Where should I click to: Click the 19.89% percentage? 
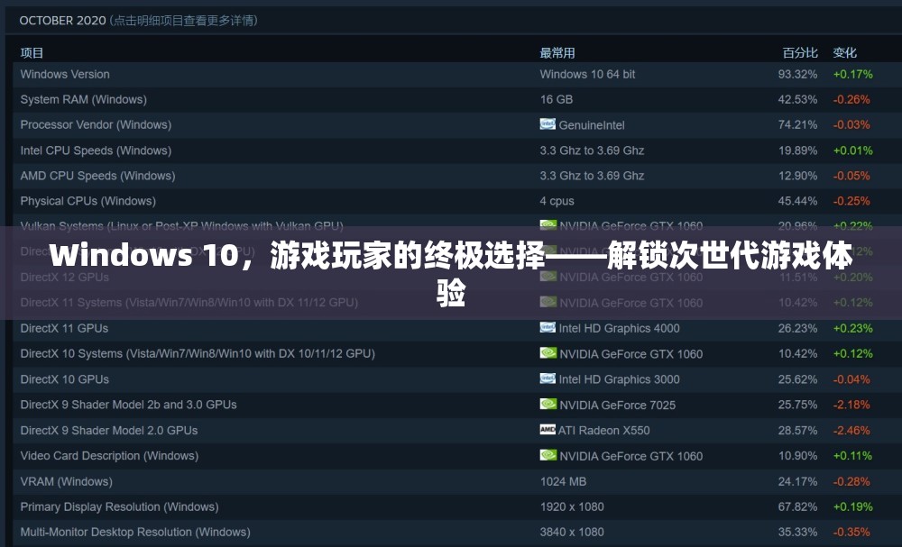click(x=798, y=150)
